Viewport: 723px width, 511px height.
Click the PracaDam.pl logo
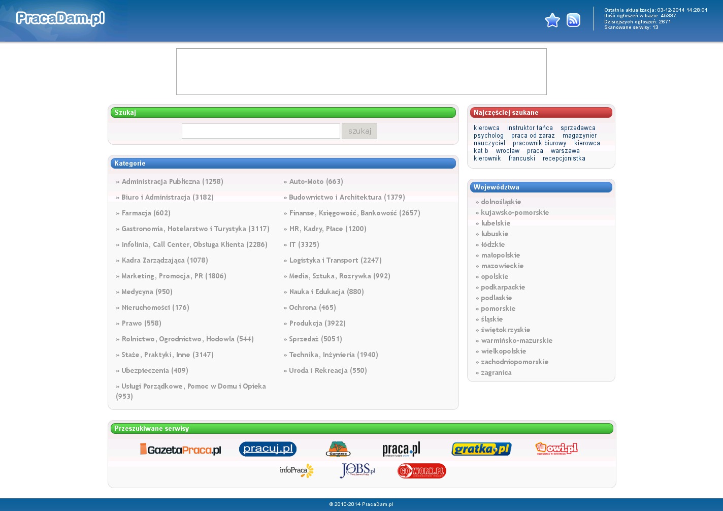pyautogui.click(x=60, y=18)
